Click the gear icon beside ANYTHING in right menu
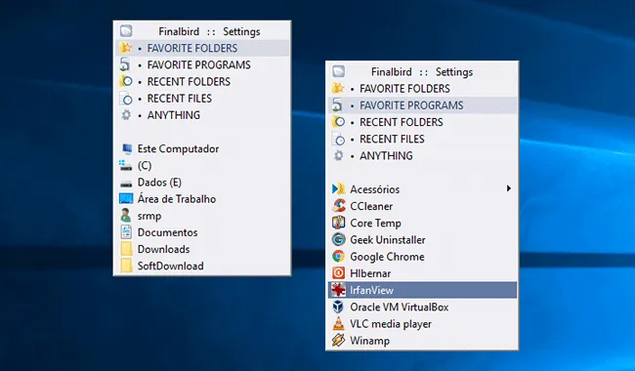 [339, 156]
